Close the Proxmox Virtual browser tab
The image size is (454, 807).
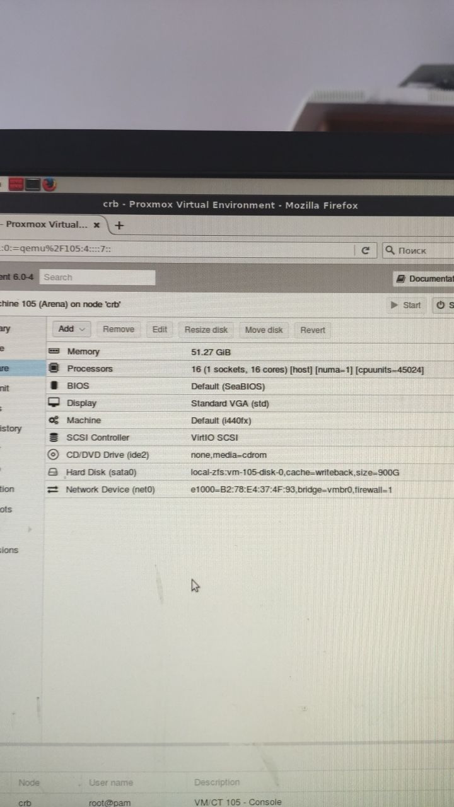(x=96, y=224)
